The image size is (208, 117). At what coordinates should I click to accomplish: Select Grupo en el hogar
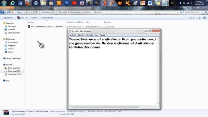coord(13,58)
